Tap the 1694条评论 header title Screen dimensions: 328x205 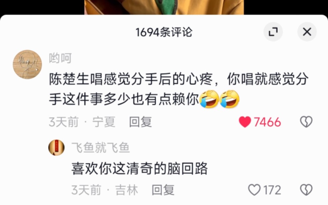[164, 32]
